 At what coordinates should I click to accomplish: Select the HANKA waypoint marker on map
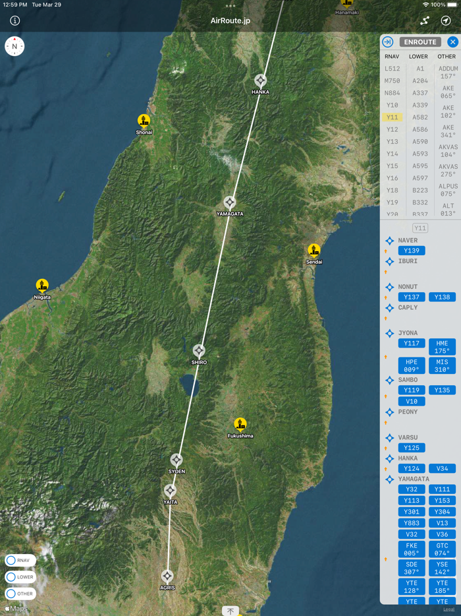point(261,80)
